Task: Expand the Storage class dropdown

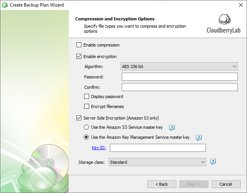Action: pyautogui.click(x=157, y=162)
